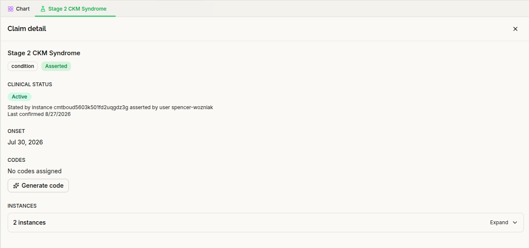Click the chevron next to Expand
This screenshot has height=248, width=529.
515,223
